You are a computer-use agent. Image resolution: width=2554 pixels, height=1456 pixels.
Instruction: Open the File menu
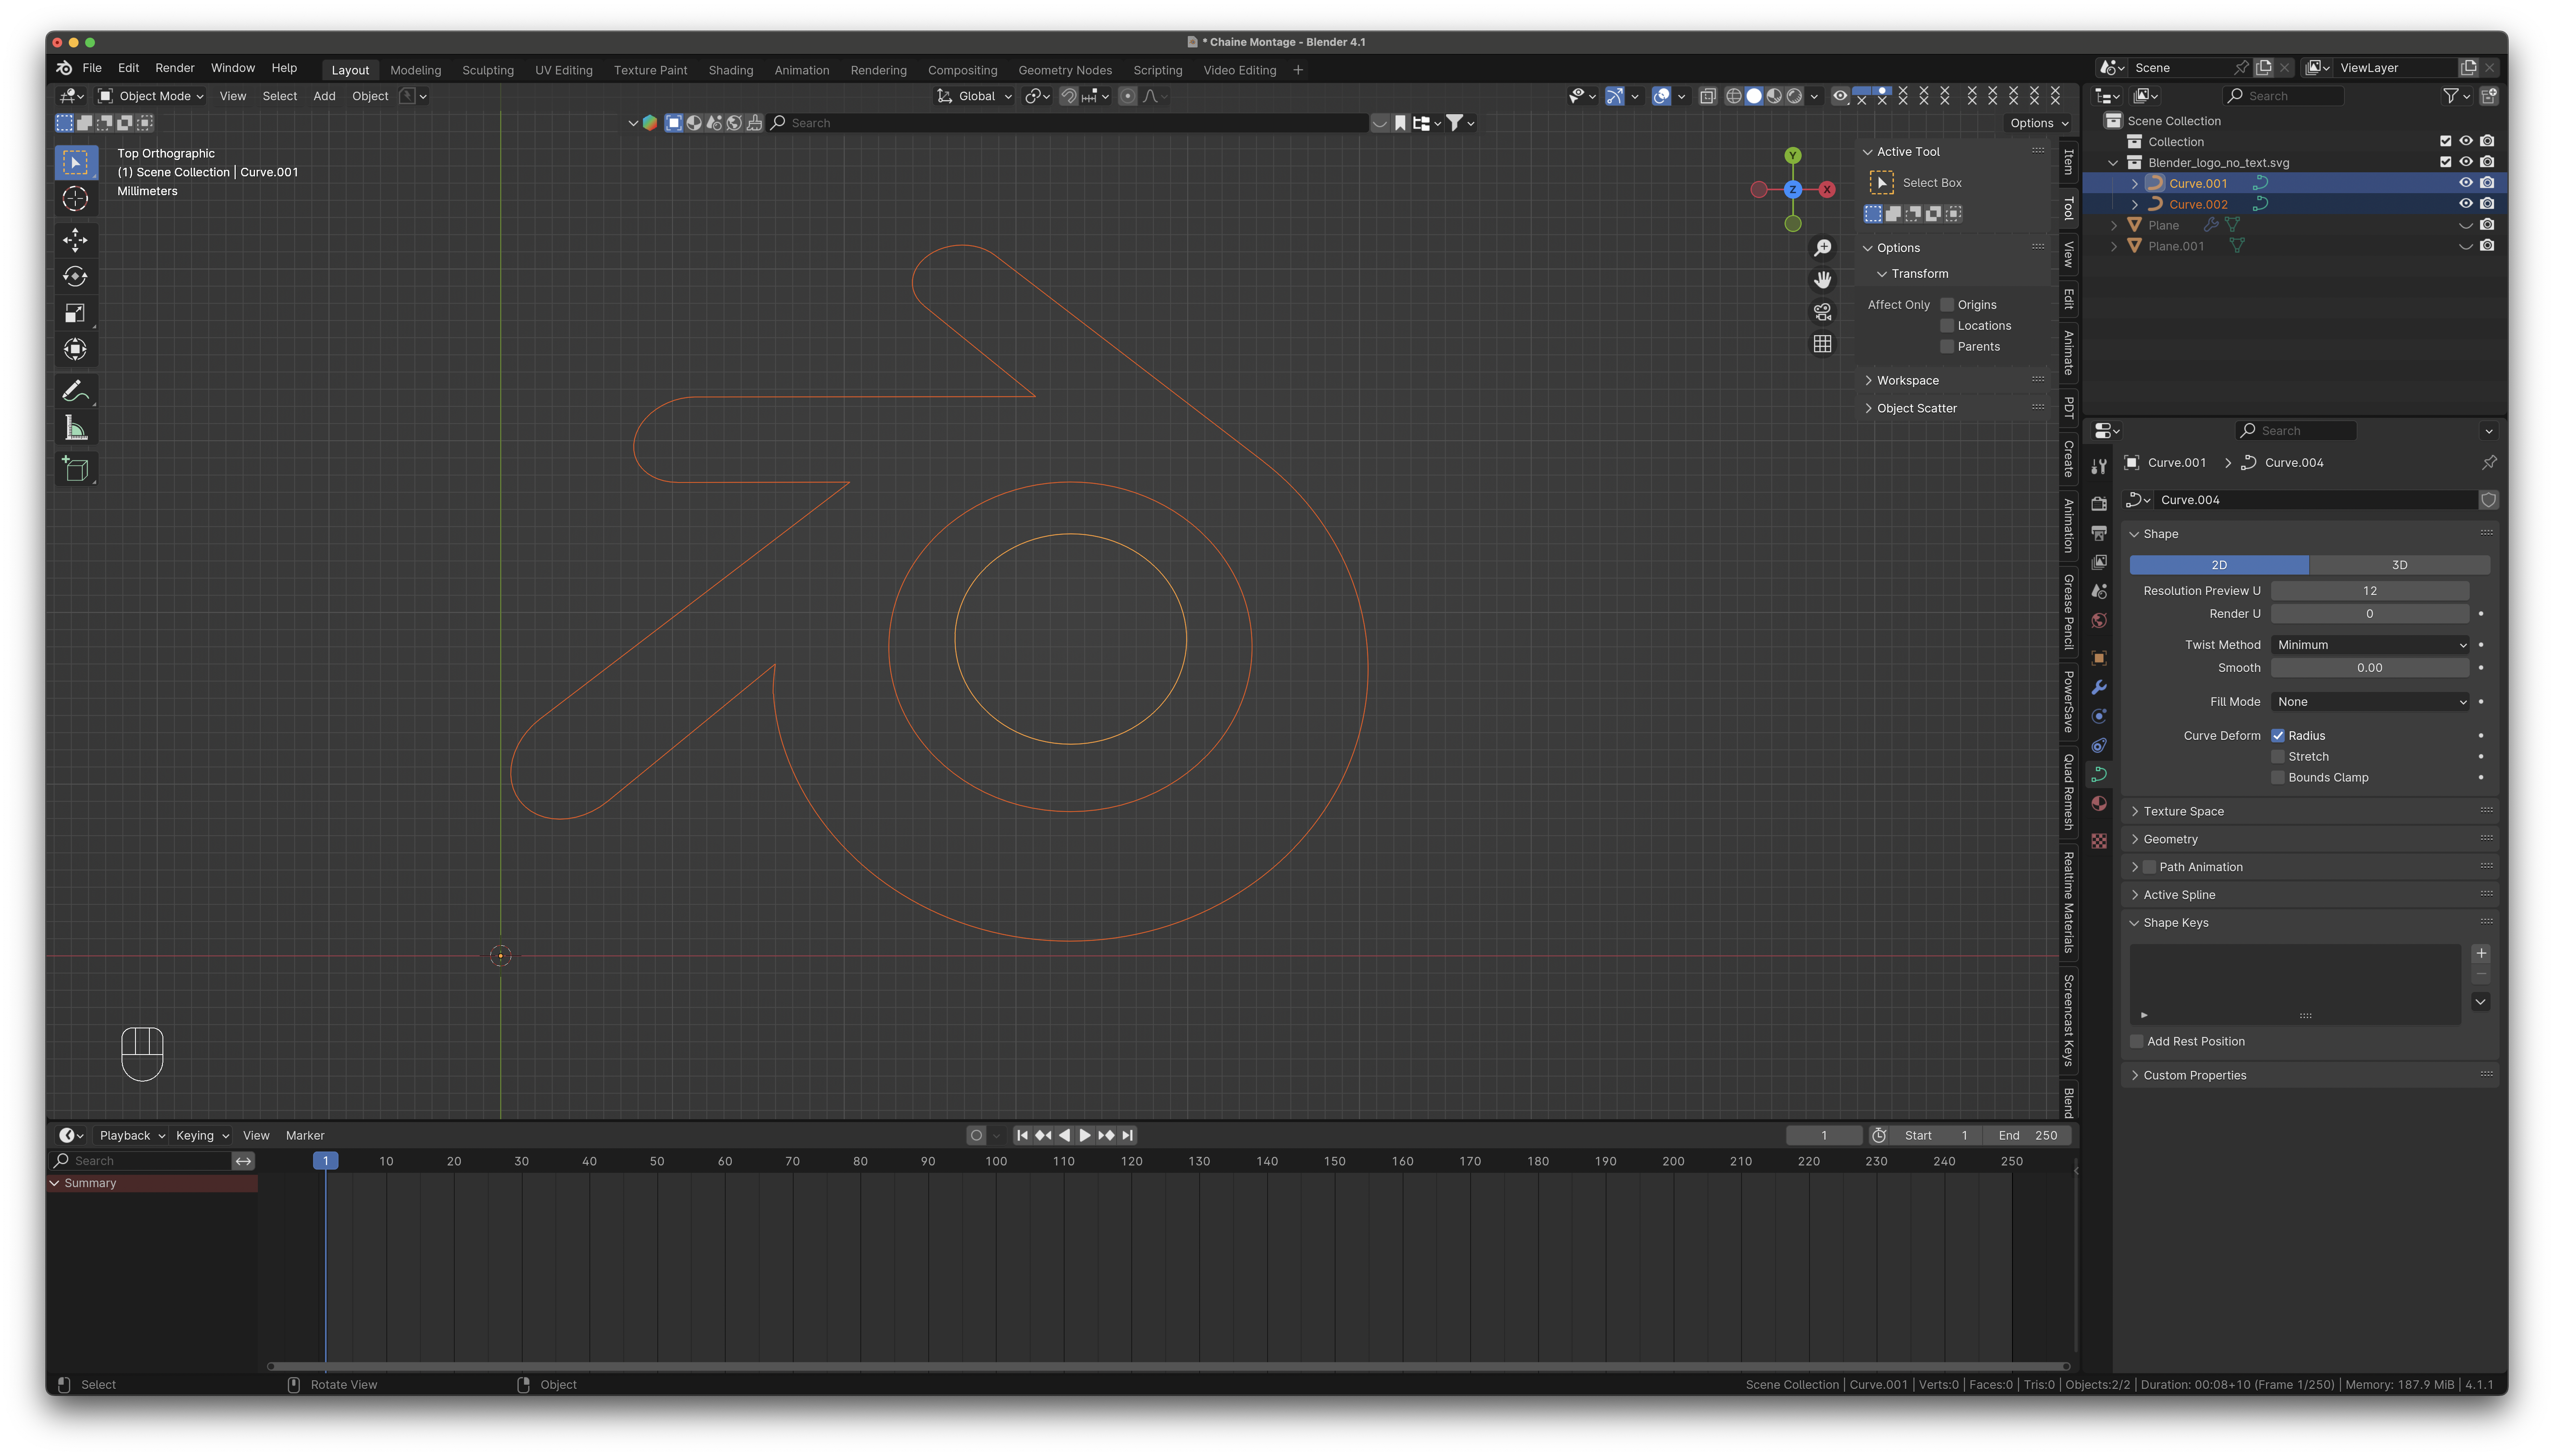click(x=92, y=68)
